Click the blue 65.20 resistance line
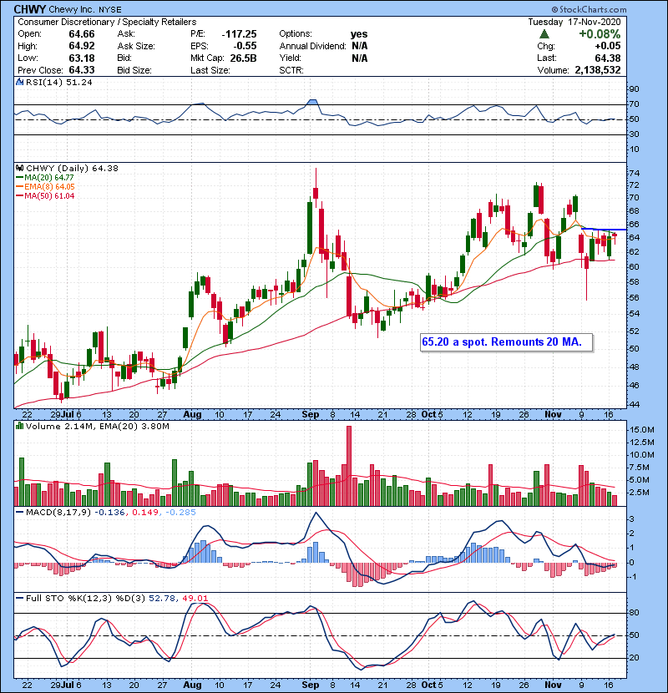 tap(604, 230)
